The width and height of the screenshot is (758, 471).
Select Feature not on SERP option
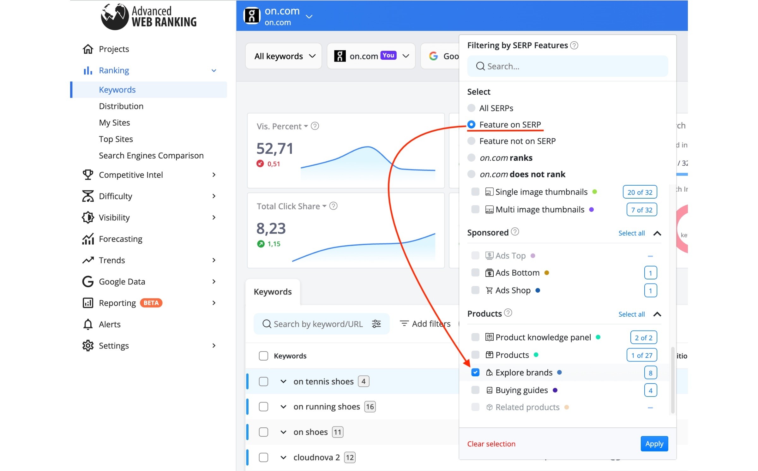click(471, 141)
